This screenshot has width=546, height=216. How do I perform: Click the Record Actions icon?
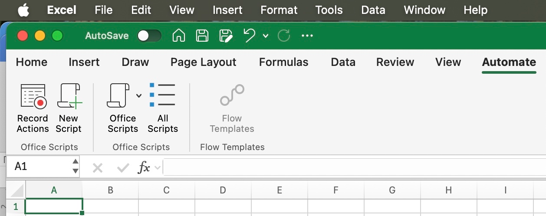[33, 96]
